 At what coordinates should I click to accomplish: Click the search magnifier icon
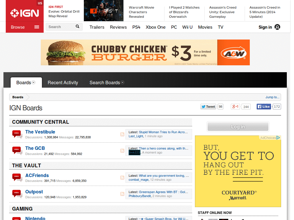(x=78, y=26)
